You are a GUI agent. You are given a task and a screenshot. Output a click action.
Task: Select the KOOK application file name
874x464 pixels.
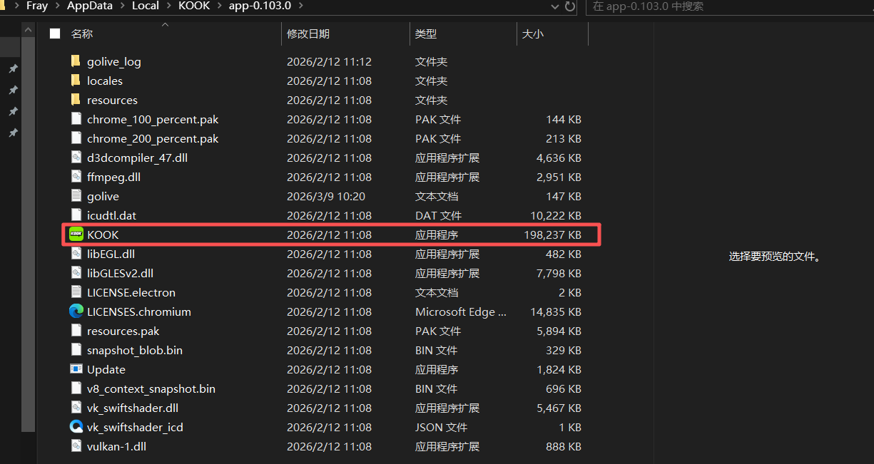click(x=103, y=234)
